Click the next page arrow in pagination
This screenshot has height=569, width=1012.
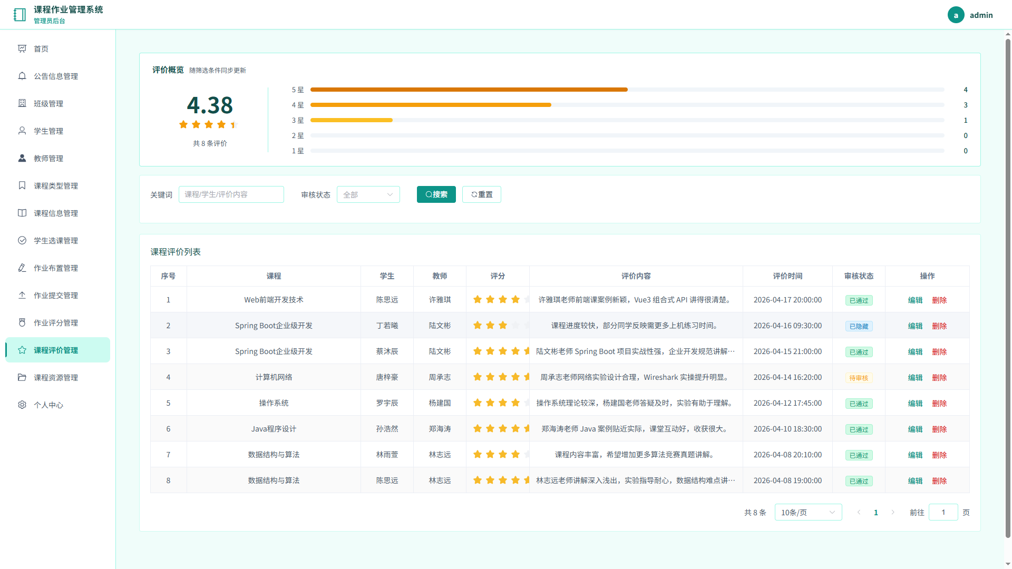(x=892, y=512)
